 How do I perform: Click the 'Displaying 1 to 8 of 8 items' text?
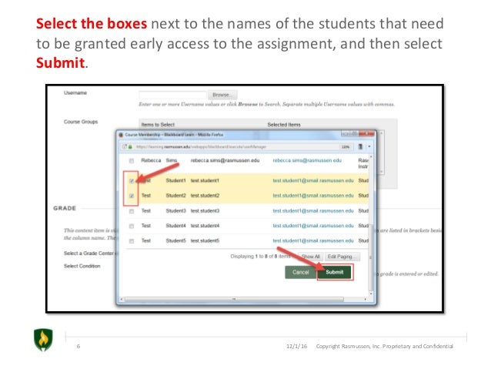tap(261, 257)
